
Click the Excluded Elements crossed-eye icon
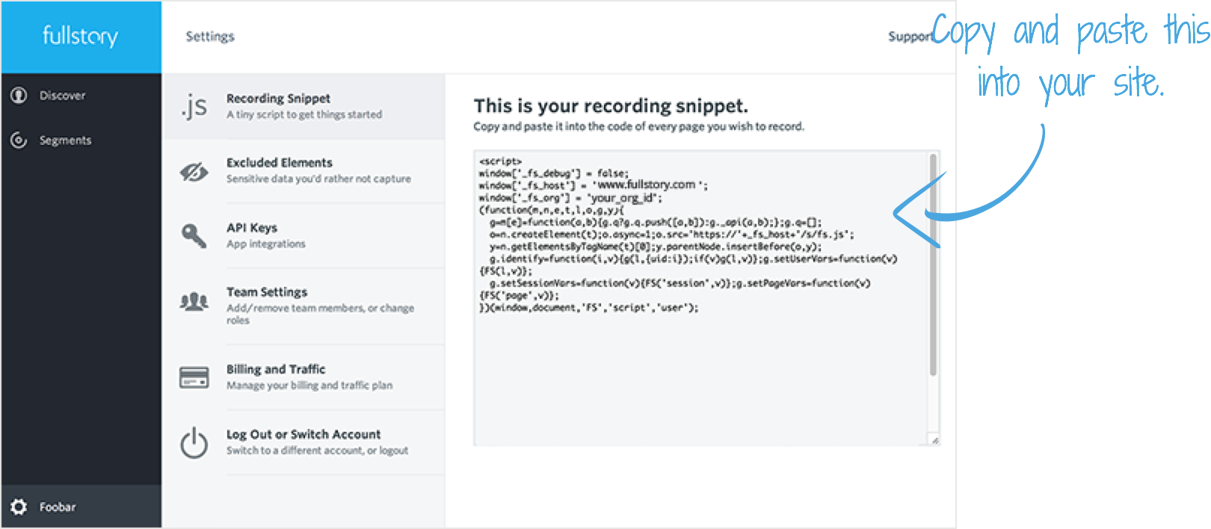click(x=194, y=172)
